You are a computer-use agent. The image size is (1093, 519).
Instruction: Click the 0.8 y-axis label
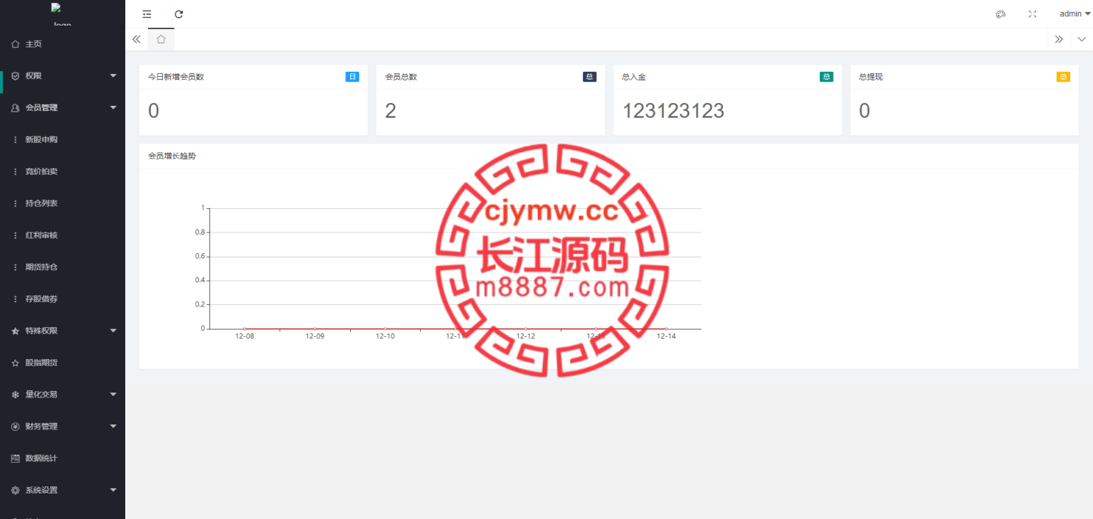point(200,232)
